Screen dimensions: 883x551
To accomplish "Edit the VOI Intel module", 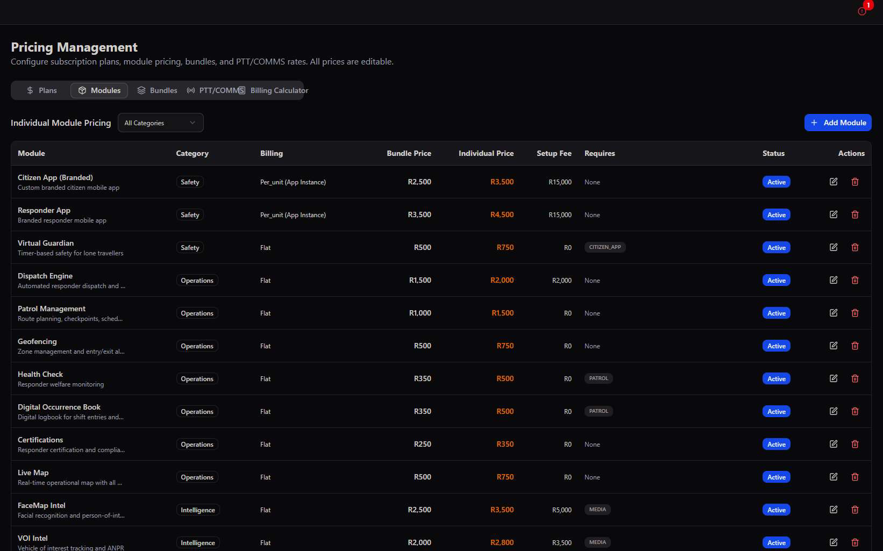I will 834,542.
